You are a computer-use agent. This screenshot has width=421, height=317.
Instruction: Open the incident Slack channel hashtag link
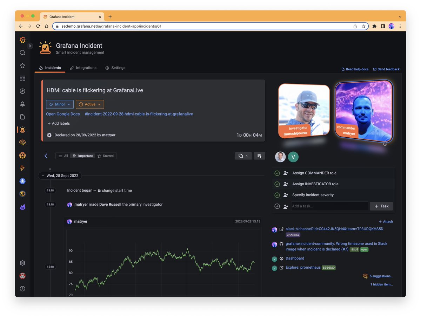(139, 114)
